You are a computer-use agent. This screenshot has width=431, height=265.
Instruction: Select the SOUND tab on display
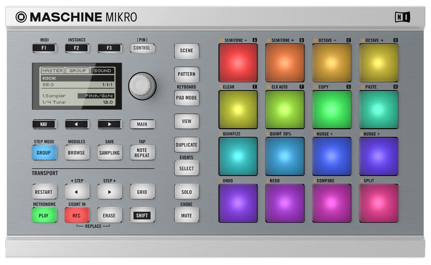[102, 71]
